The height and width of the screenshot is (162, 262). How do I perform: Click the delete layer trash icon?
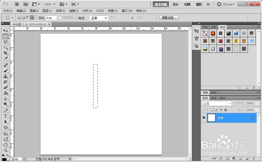pyautogui.click(x=253, y=158)
